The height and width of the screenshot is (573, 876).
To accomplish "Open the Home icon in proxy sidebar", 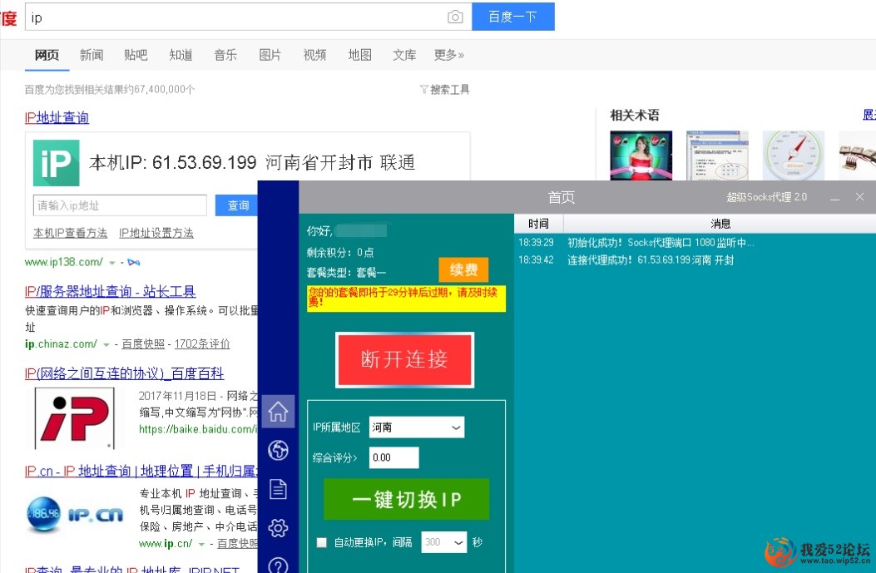I will tap(278, 412).
